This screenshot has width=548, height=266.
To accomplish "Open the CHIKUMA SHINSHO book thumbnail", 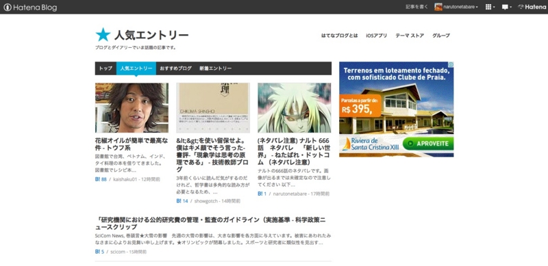I will click(213, 107).
